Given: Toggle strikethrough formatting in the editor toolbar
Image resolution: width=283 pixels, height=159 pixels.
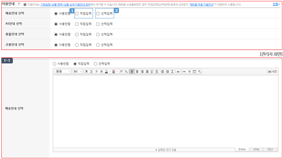Looking at the screenshot, I should [102, 72].
